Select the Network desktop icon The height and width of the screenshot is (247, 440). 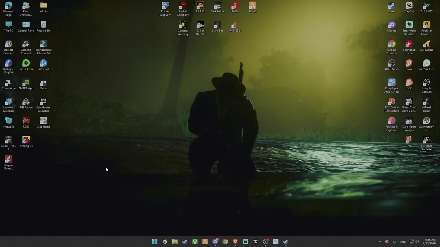click(9, 122)
